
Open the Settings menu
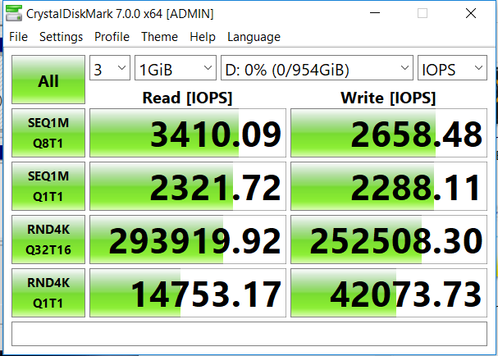61,37
